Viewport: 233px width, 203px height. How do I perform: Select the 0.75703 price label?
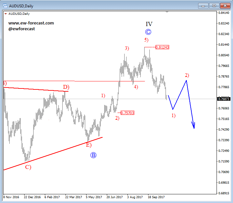127,113
